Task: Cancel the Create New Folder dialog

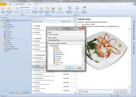Action: point(79,68)
